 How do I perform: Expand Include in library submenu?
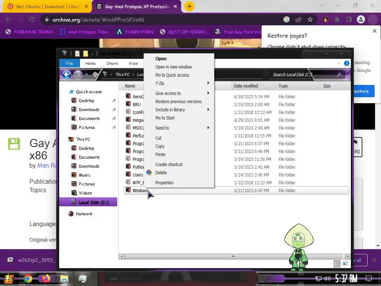point(208,110)
